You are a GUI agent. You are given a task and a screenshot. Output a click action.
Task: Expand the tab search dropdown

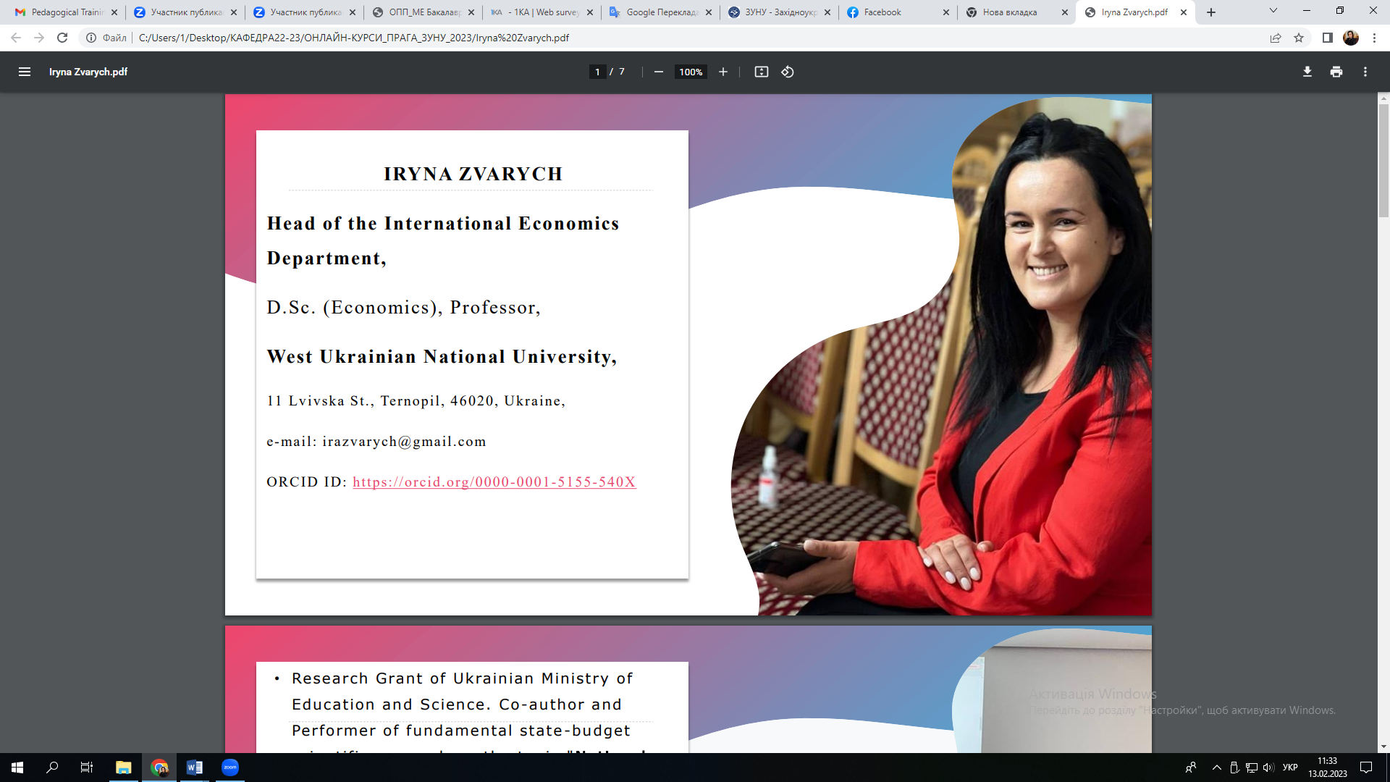point(1273,11)
